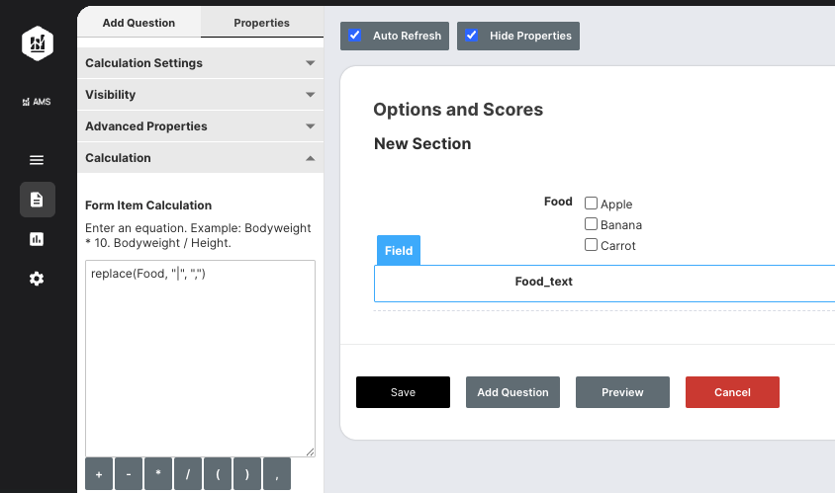Switch to the Add Question tab
This screenshot has height=493, width=835.
pos(139,23)
